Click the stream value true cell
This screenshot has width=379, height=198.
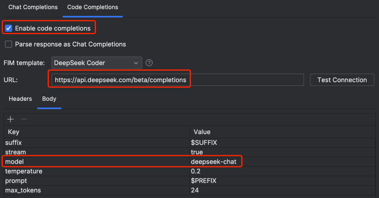point(197,152)
